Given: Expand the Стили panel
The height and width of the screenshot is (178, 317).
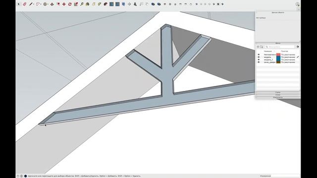Looking at the screenshot, I should [x=278, y=94].
